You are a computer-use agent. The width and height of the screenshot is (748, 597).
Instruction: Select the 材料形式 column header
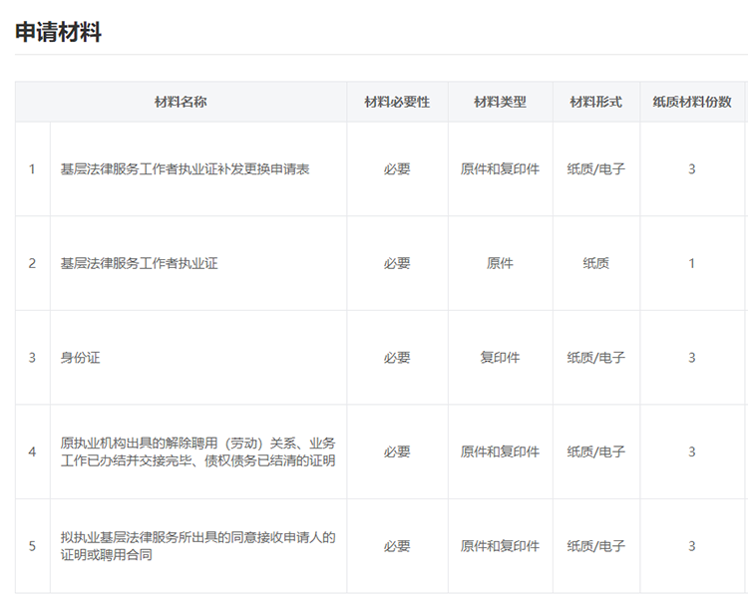[595, 102]
